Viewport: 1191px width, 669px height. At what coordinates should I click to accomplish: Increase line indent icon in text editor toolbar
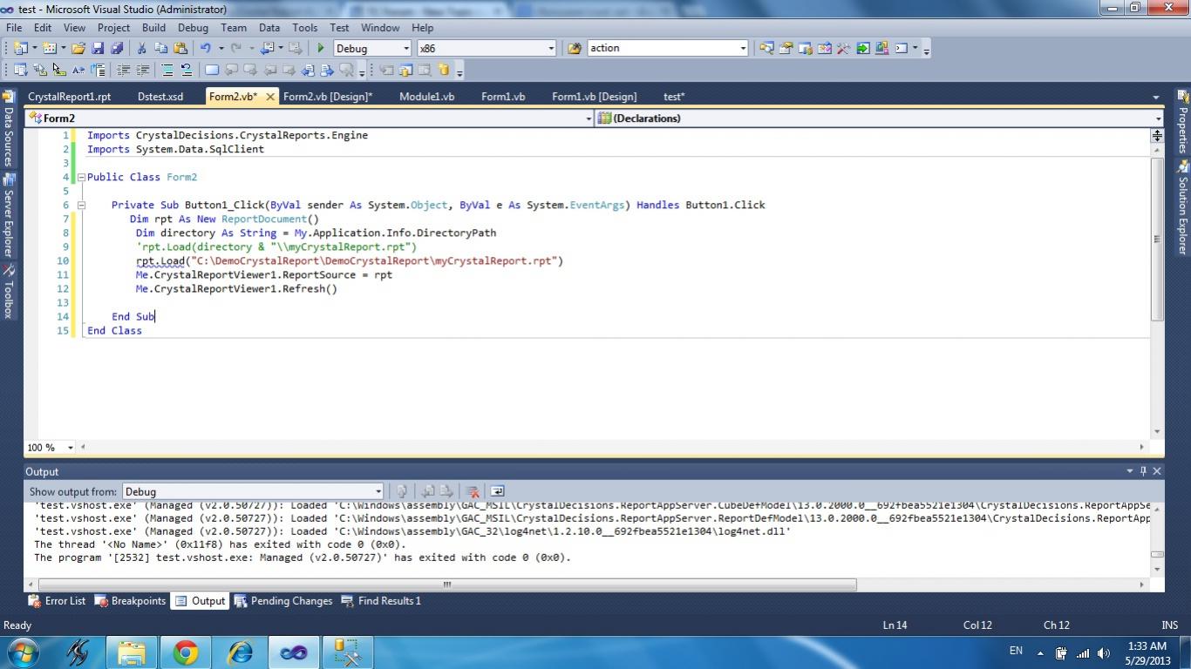142,70
